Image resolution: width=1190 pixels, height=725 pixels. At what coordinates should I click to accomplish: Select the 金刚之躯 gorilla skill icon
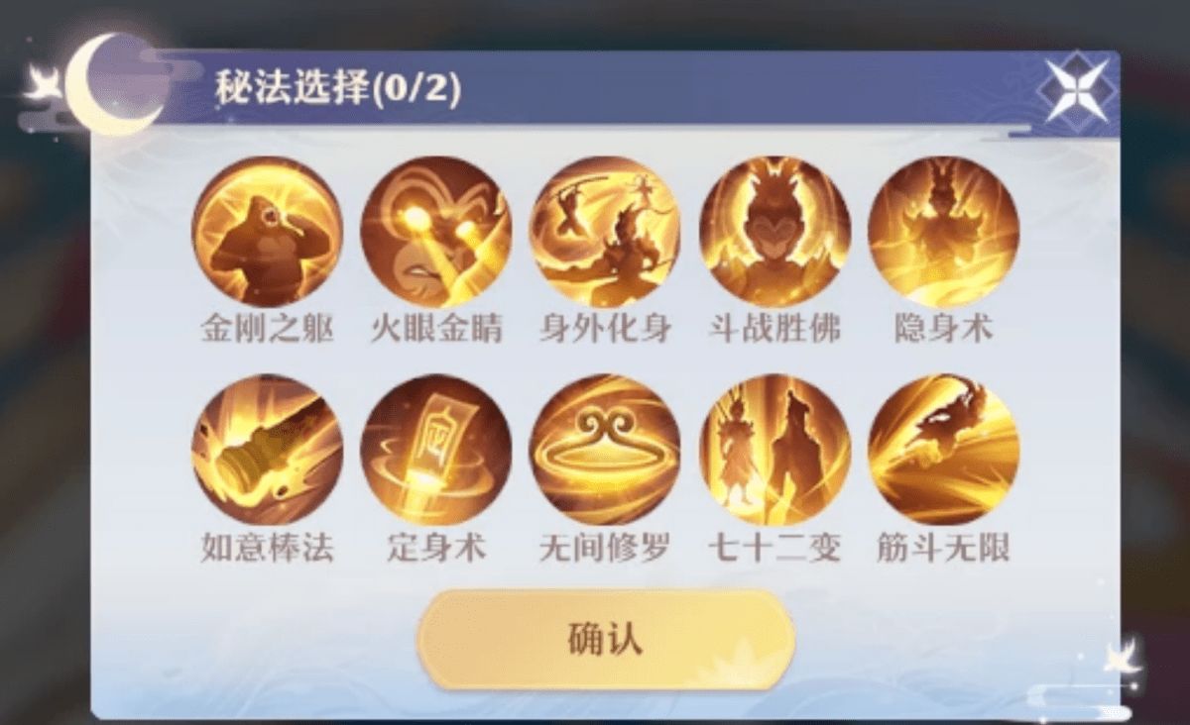(x=267, y=232)
